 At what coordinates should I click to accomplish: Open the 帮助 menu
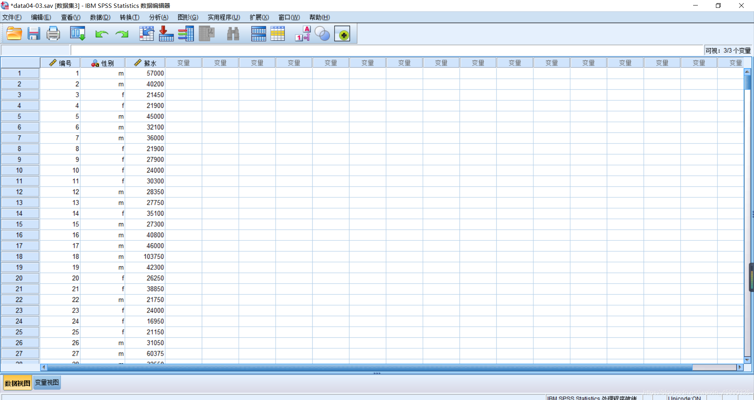319,17
